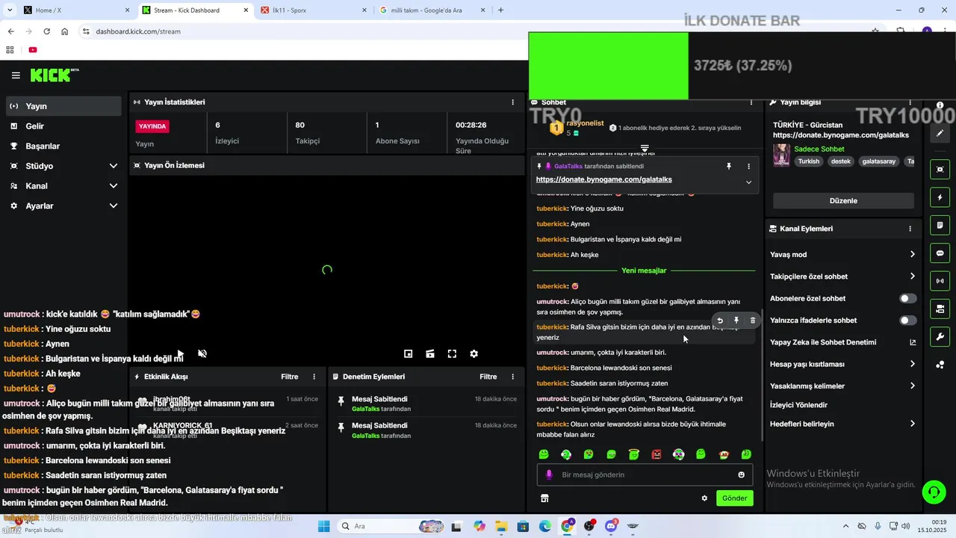This screenshot has width=956, height=538.
Task: Open the hamburger menu next to Kick logo
Action: click(x=16, y=75)
